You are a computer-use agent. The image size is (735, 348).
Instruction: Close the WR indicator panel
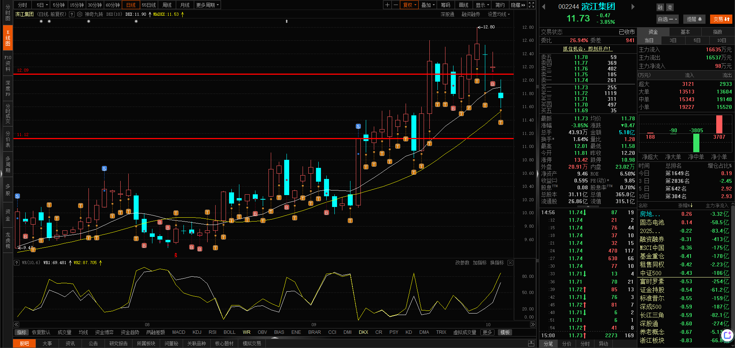pos(510,263)
